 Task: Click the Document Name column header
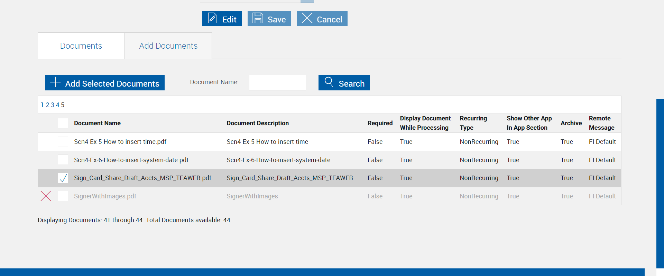[x=97, y=123]
